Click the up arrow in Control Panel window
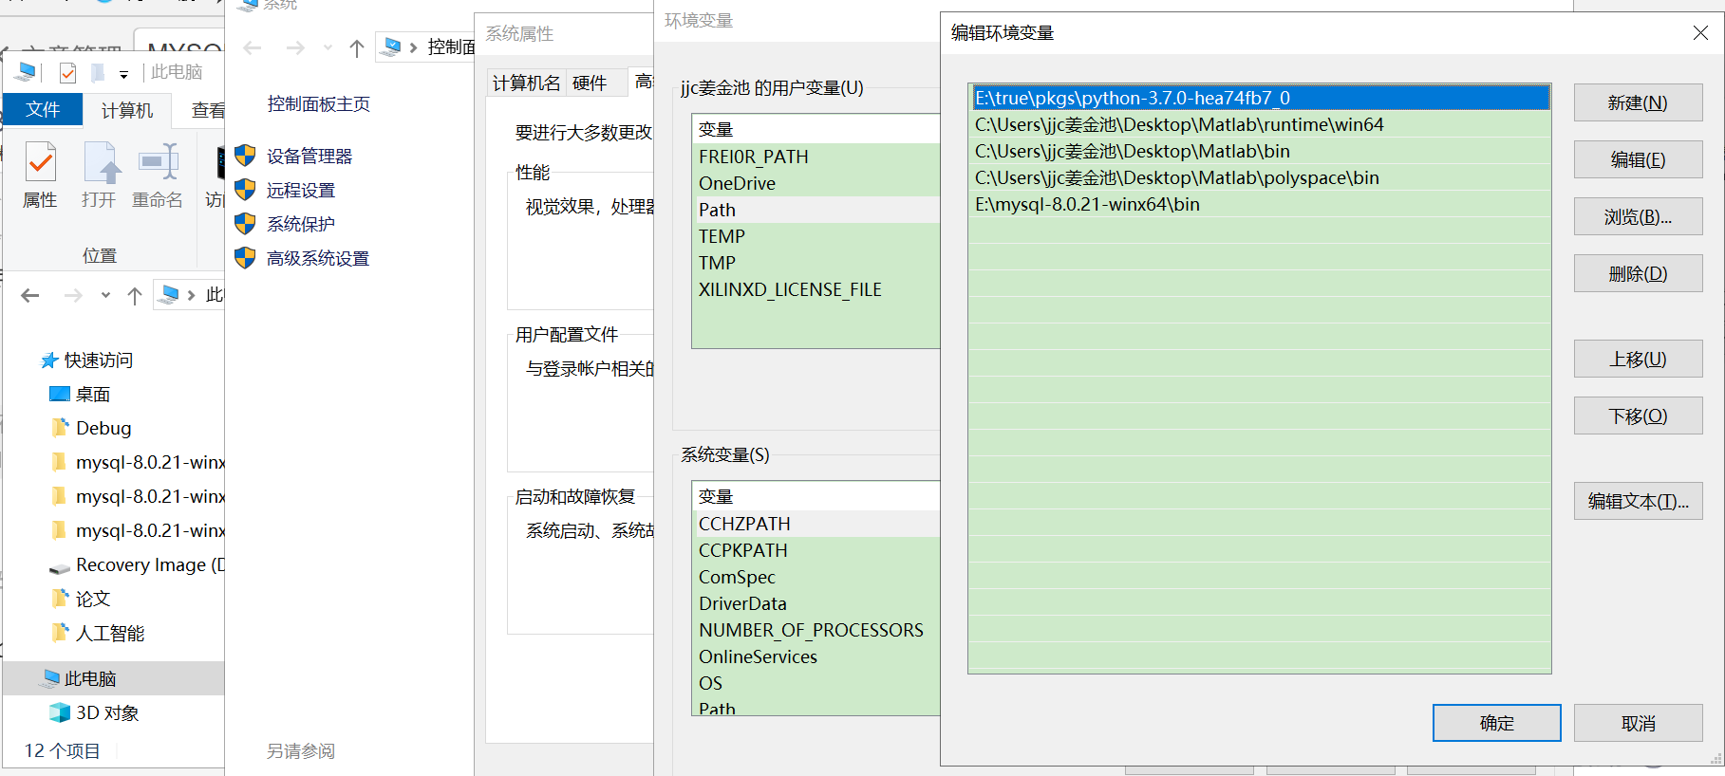Viewport: 1725px width, 776px height. 357,47
